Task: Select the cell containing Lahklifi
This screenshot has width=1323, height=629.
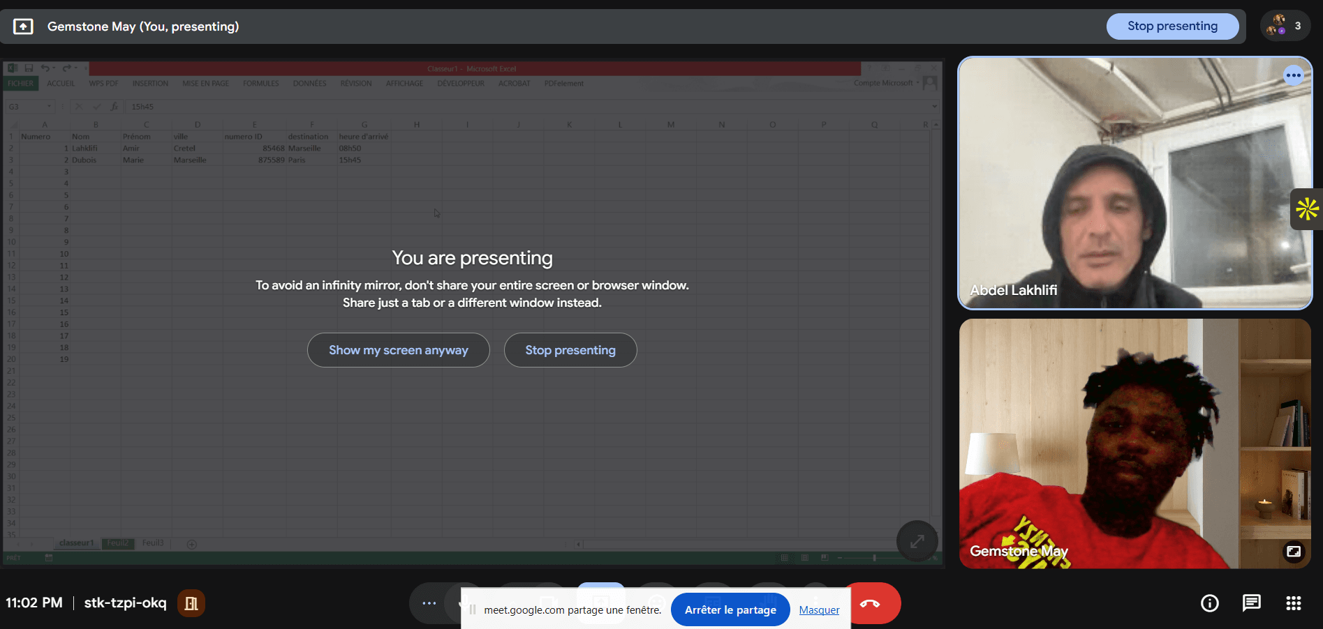Action: point(95,149)
